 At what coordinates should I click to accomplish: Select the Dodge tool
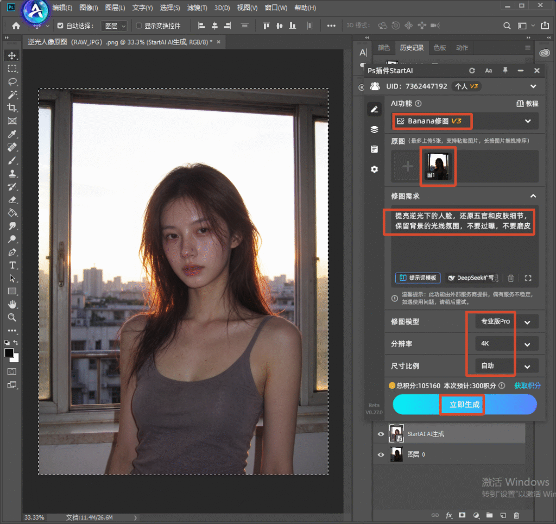click(x=12, y=239)
